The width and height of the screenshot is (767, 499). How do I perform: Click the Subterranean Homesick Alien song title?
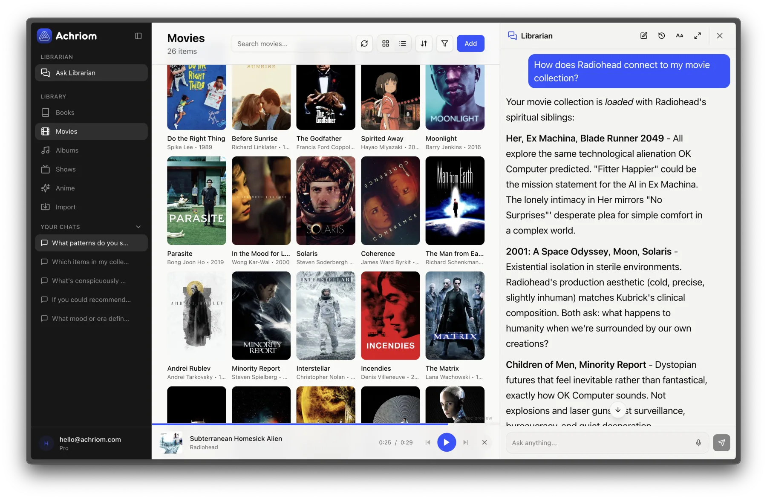pos(236,438)
